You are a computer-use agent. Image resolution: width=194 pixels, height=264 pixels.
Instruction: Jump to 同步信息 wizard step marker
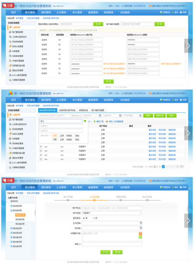point(147,200)
